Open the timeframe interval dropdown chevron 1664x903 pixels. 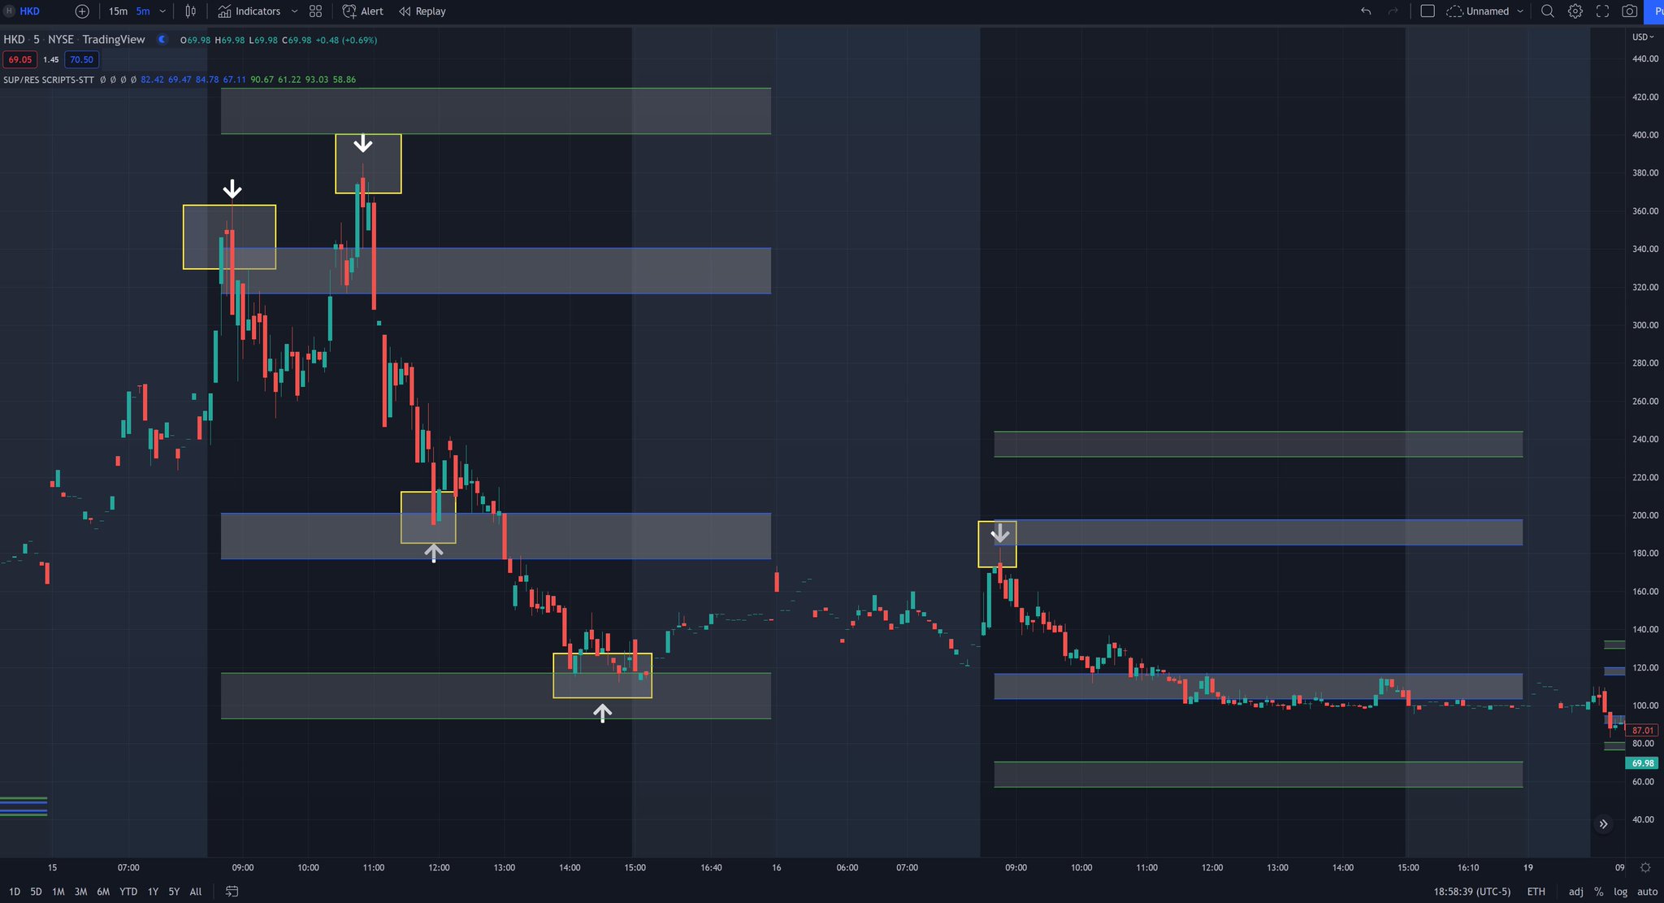[x=161, y=11]
